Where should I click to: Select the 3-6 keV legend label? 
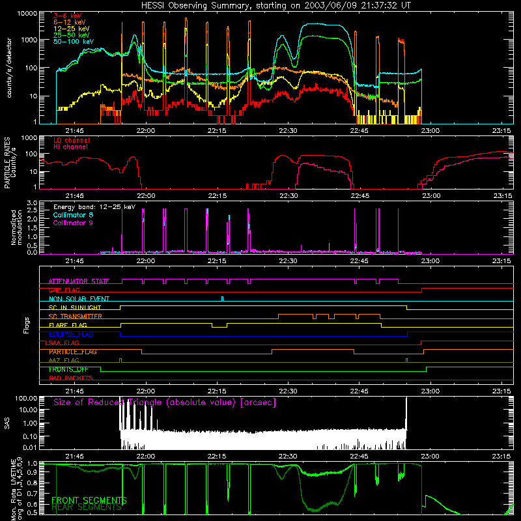coord(67,16)
